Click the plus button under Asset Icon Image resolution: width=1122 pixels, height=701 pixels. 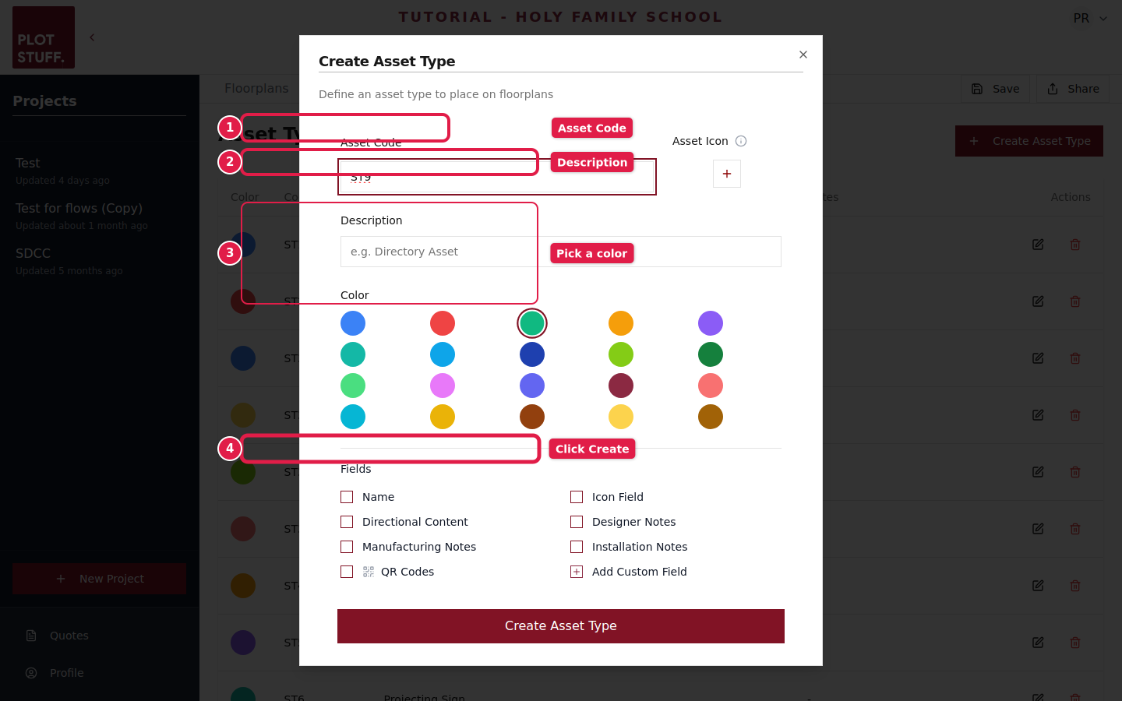tap(726, 174)
